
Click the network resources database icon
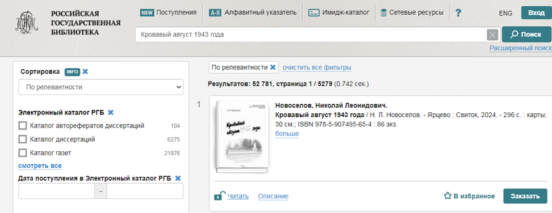tap(384, 13)
